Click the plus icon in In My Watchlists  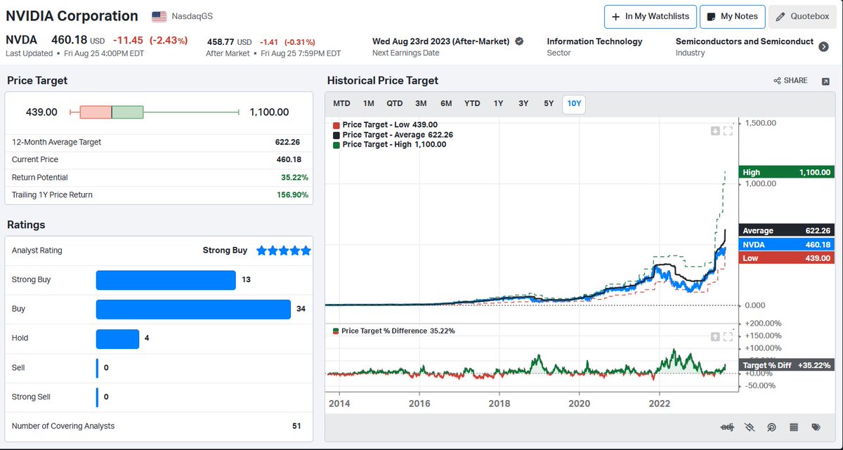(x=617, y=16)
